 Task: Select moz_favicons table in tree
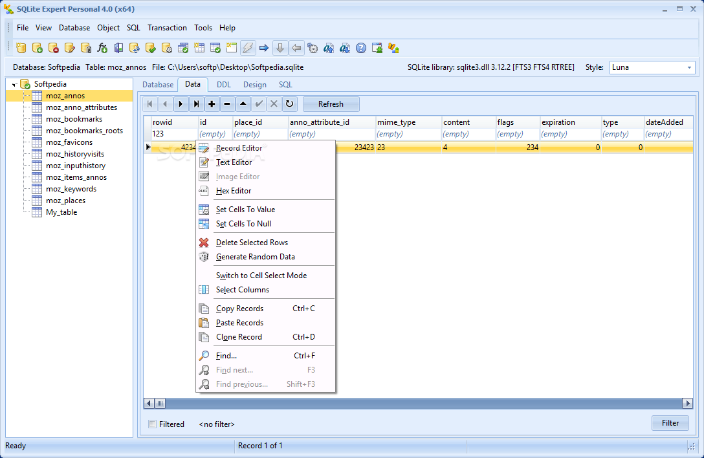69,142
